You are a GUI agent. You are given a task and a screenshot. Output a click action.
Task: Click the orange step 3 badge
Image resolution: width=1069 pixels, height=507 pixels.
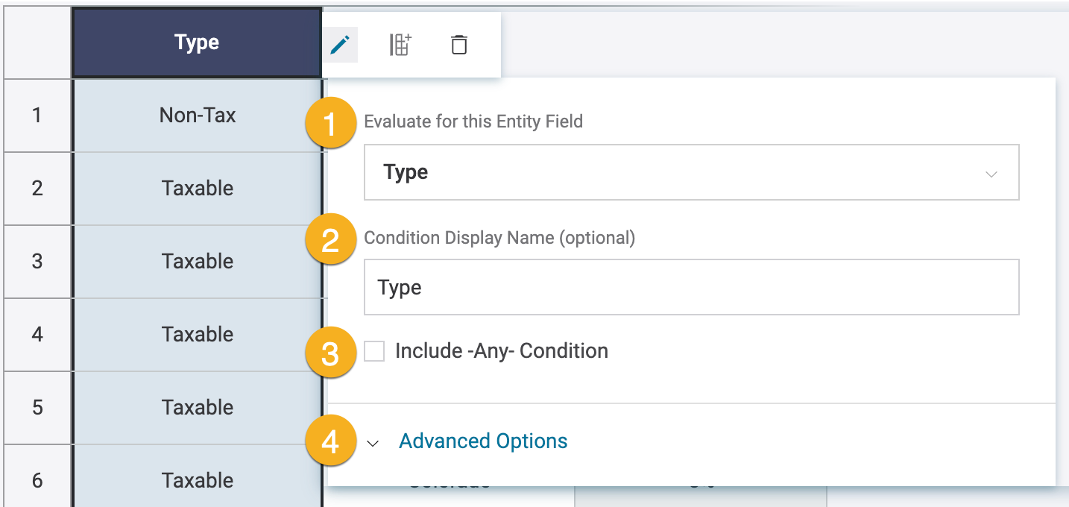click(329, 352)
